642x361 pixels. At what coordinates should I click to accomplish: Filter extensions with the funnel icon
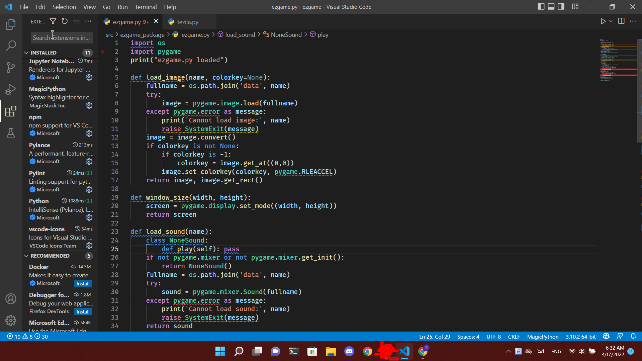click(x=53, y=21)
